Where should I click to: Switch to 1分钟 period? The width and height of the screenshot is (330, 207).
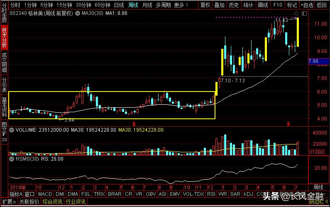tap(30, 5)
